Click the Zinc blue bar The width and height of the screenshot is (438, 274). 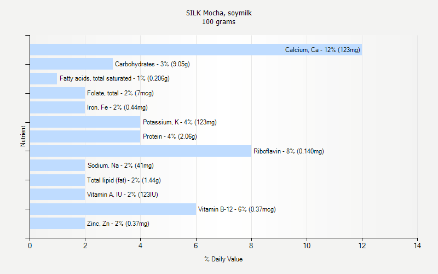click(57, 224)
